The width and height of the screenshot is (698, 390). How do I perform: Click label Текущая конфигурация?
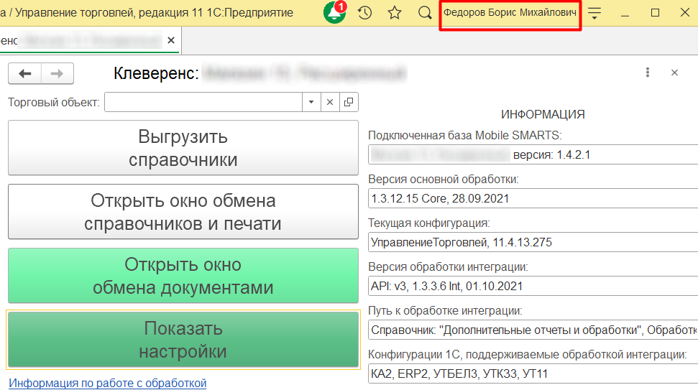pos(428,223)
